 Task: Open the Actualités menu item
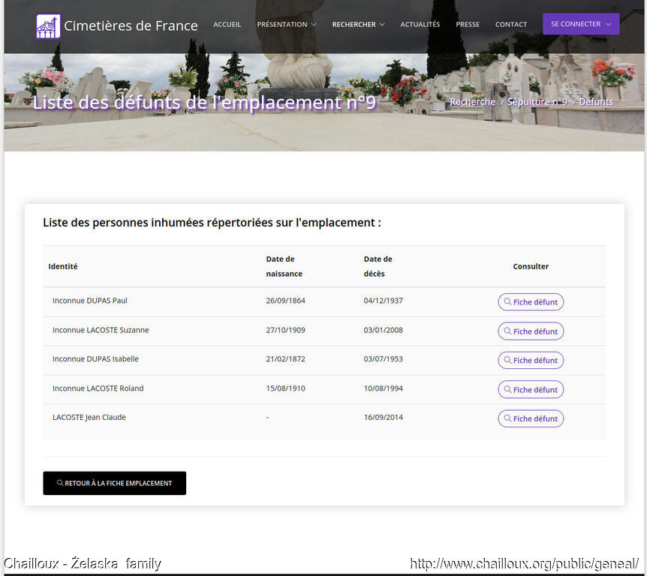[x=420, y=25]
